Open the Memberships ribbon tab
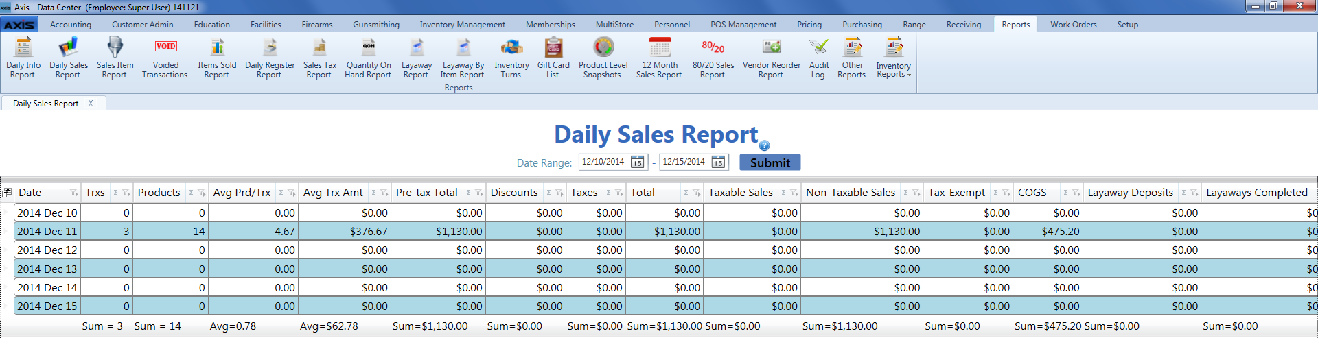 click(x=551, y=25)
